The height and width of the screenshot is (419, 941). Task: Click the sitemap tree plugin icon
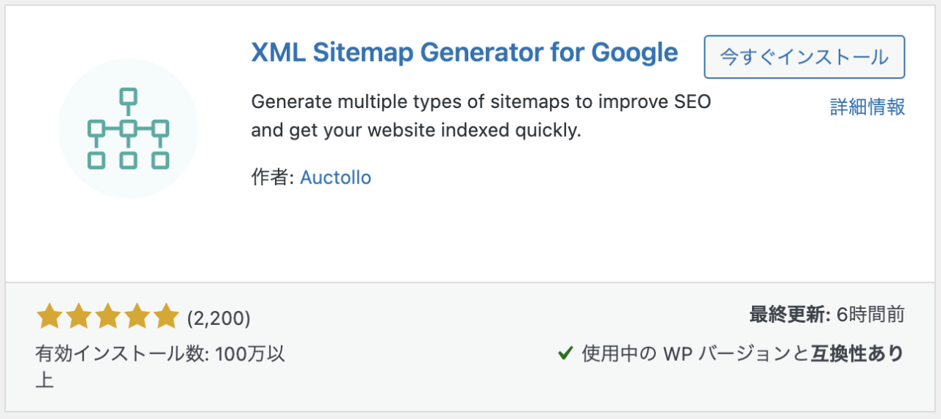point(129,129)
